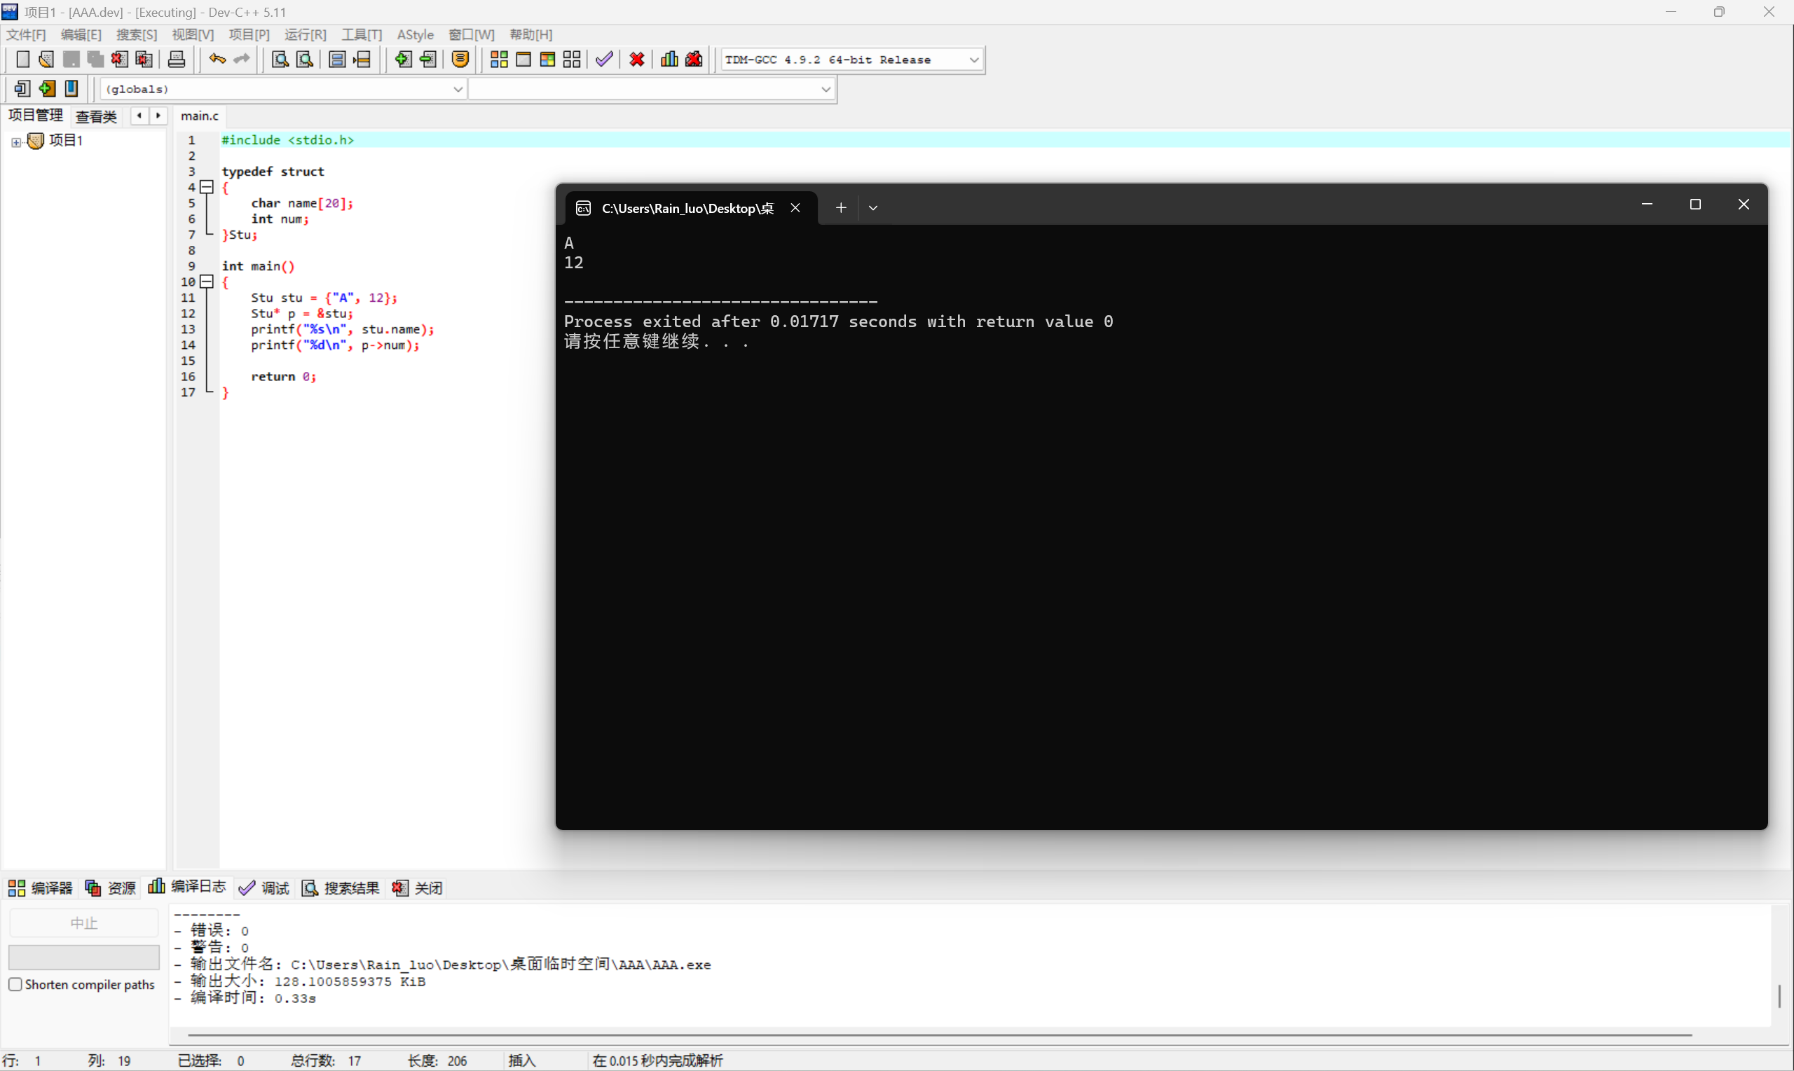This screenshot has height=1071, width=1794.
Task: Open a new terminal tab with plus
Action: [841, 208]
